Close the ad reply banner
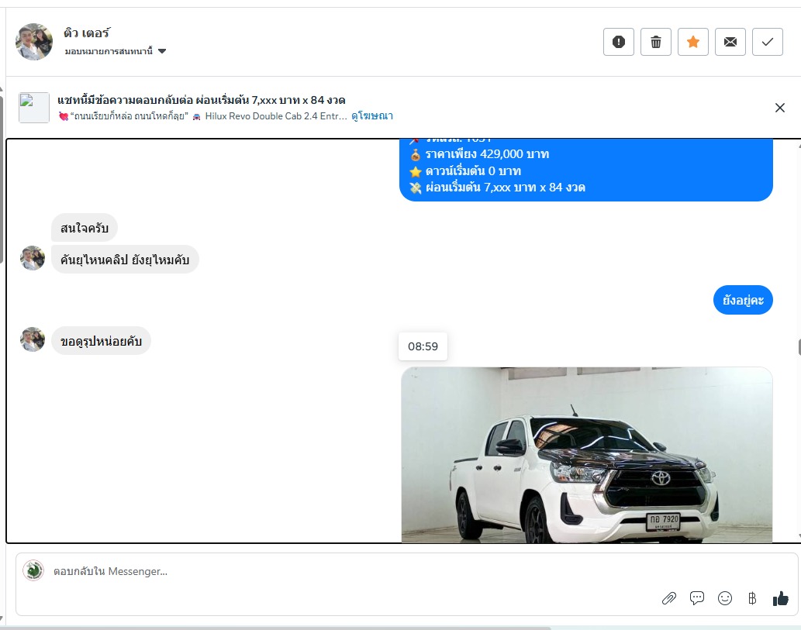This screenshot has height=630, width=801. tap(779, 108)
